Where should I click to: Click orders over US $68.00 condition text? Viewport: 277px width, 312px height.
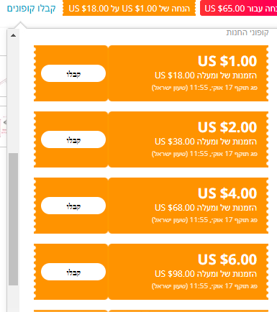[206, 208]
